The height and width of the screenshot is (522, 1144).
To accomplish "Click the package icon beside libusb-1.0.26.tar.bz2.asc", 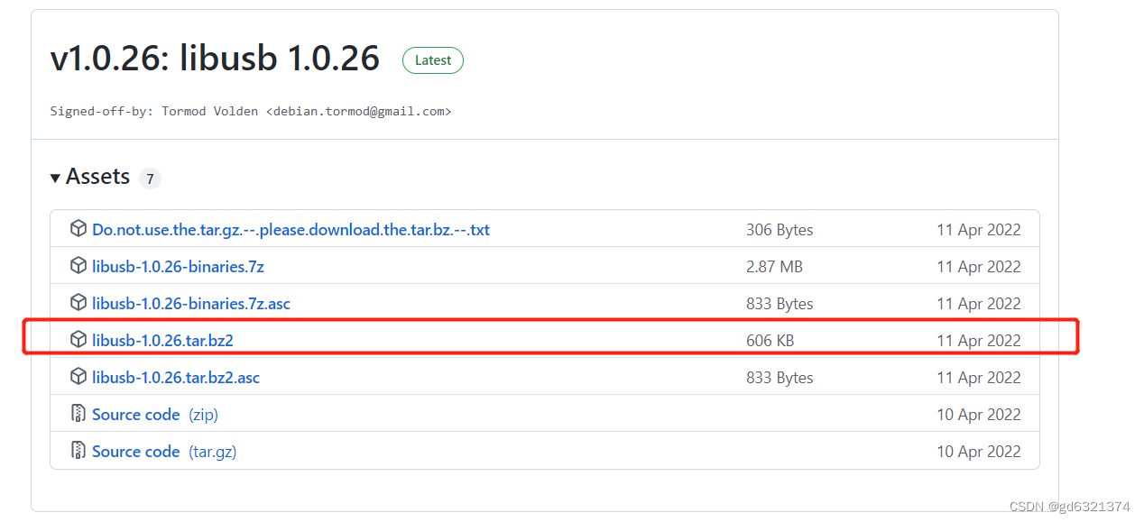I will coord(78,377).
